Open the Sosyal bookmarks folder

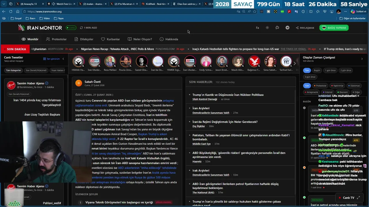[16, 18]
